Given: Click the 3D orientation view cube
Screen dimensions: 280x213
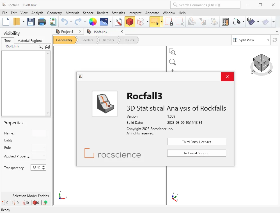Looking at the screenshot, I should [261, 63].
